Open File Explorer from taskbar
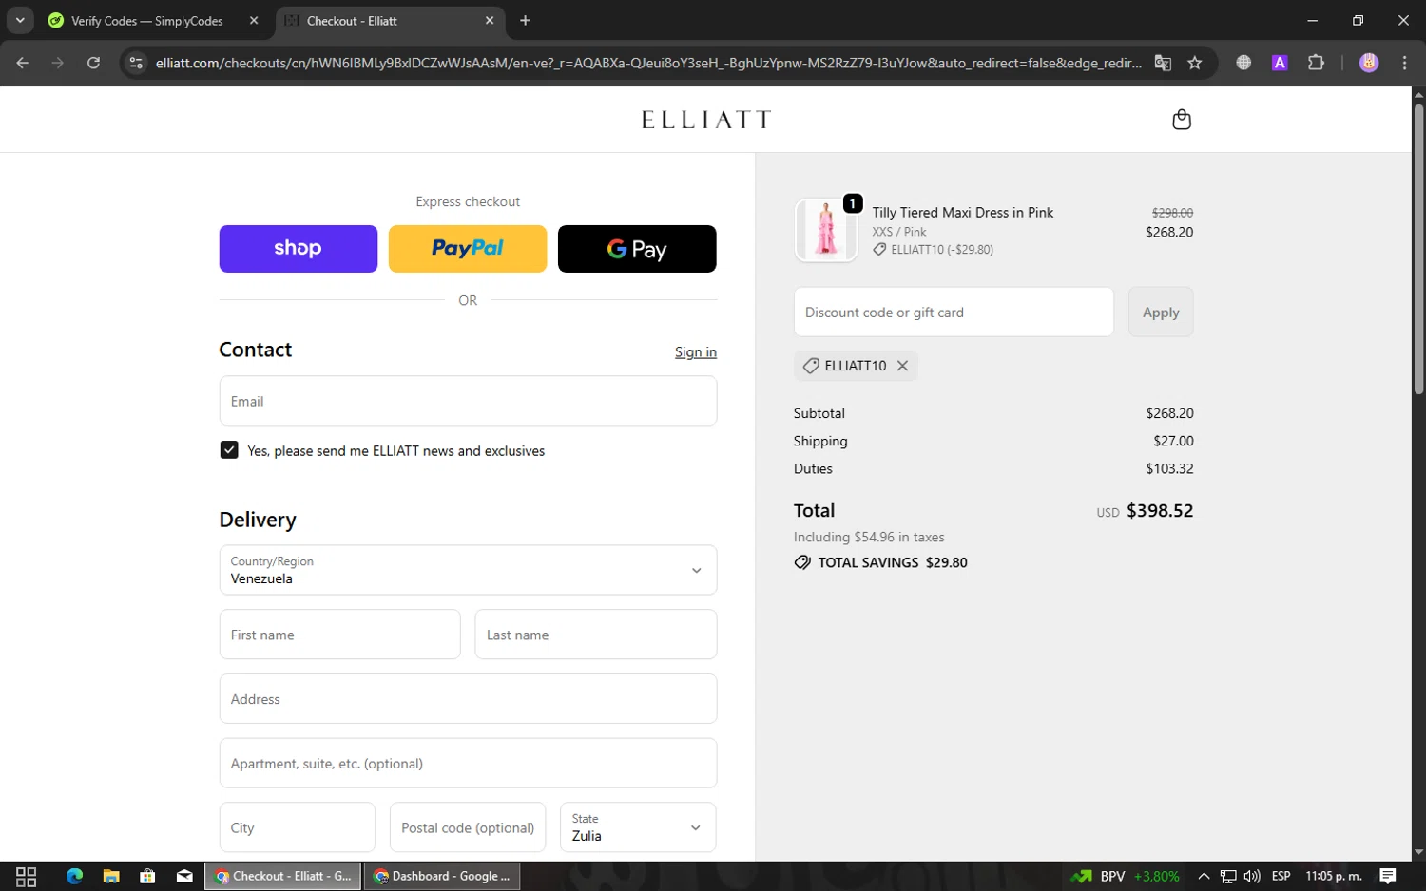 [111, 876]
